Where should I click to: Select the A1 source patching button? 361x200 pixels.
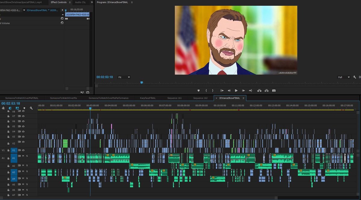[3, 158]
